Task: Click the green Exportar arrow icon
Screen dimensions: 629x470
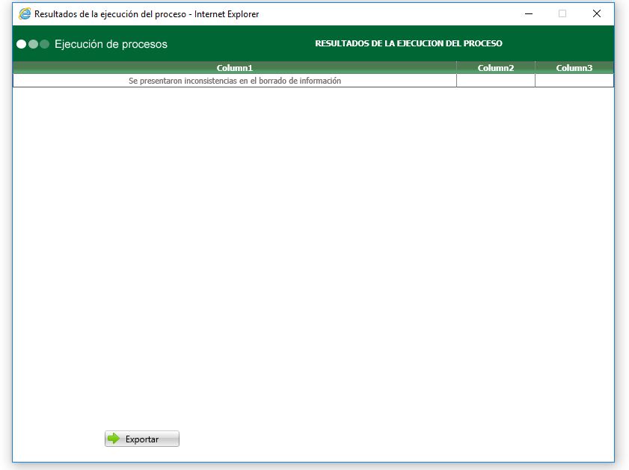Action: tap(114, 439)
